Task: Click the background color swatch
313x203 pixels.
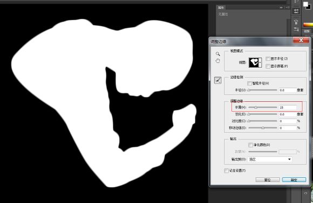Action: click(309, 8)
